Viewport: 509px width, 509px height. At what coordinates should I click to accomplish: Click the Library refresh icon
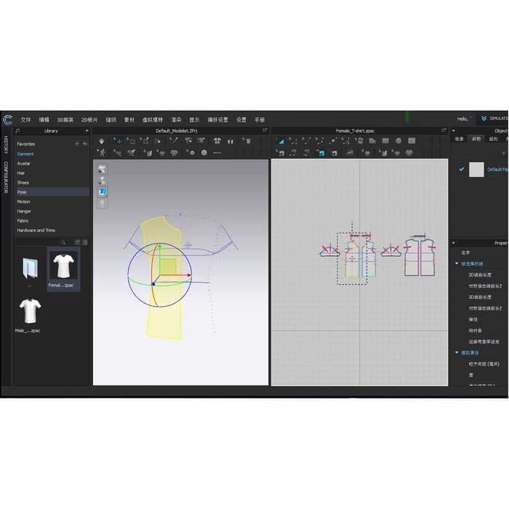(x=77, y=242)
